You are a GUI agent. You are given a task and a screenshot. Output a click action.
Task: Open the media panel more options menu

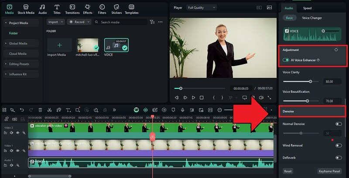pyautogui.click(x=160, y=22)
